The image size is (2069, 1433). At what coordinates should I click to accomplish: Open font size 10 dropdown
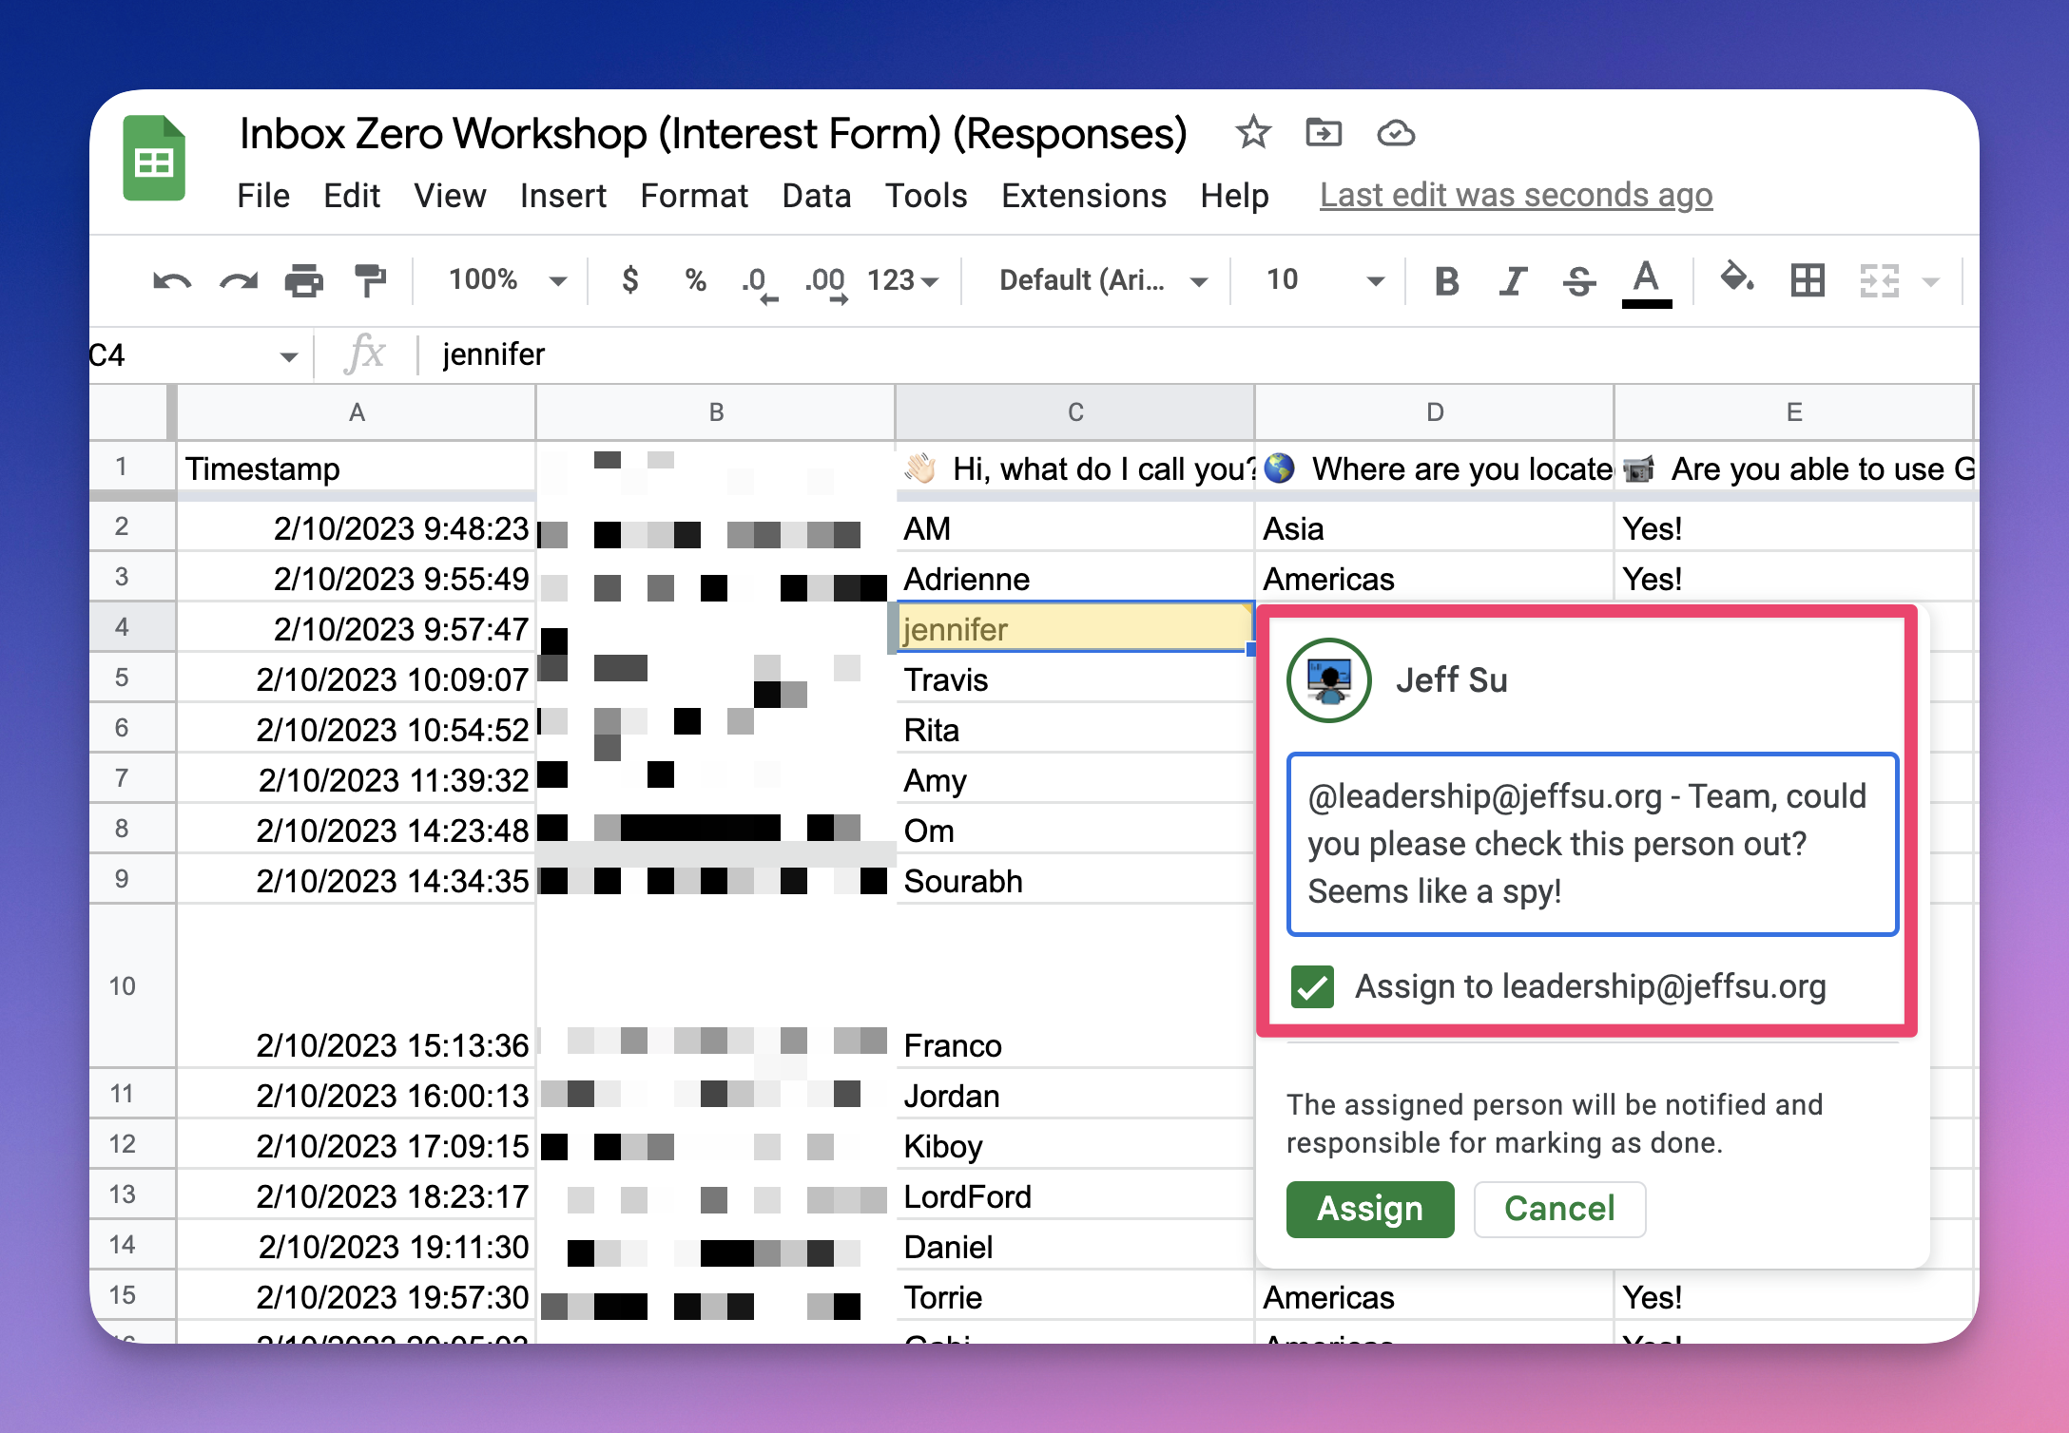tap(1325, 279)
